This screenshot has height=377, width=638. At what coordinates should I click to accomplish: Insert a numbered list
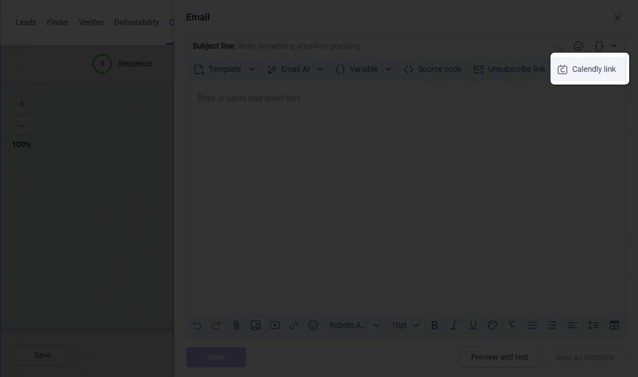(552, 326)
